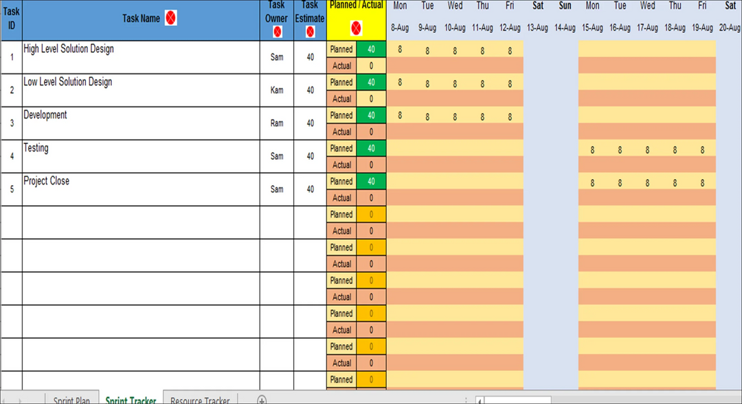The width and height of the screenshot is (742, 404).
Task: Click red X icon under Task Estimate
Action: tap(310, 32)
